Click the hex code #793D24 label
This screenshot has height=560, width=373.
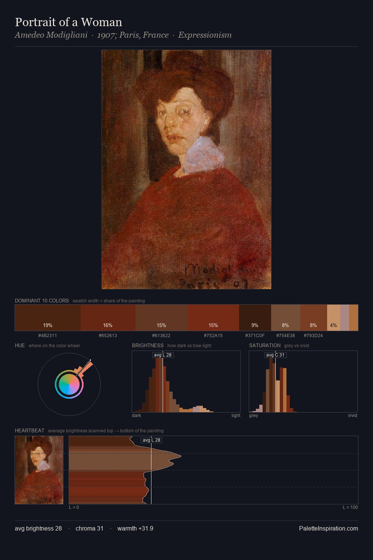(x=313, y=336)
